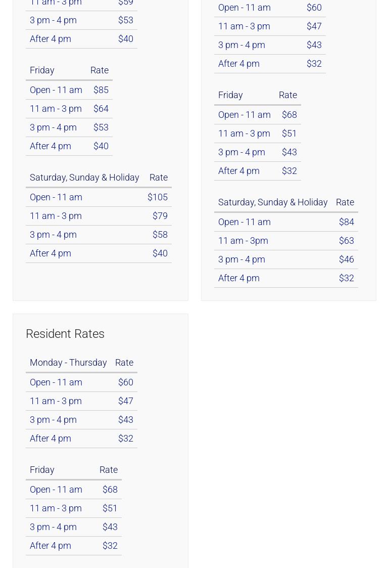
Task: Click the $64 Friday rate cell
Action: click(101, 109)
